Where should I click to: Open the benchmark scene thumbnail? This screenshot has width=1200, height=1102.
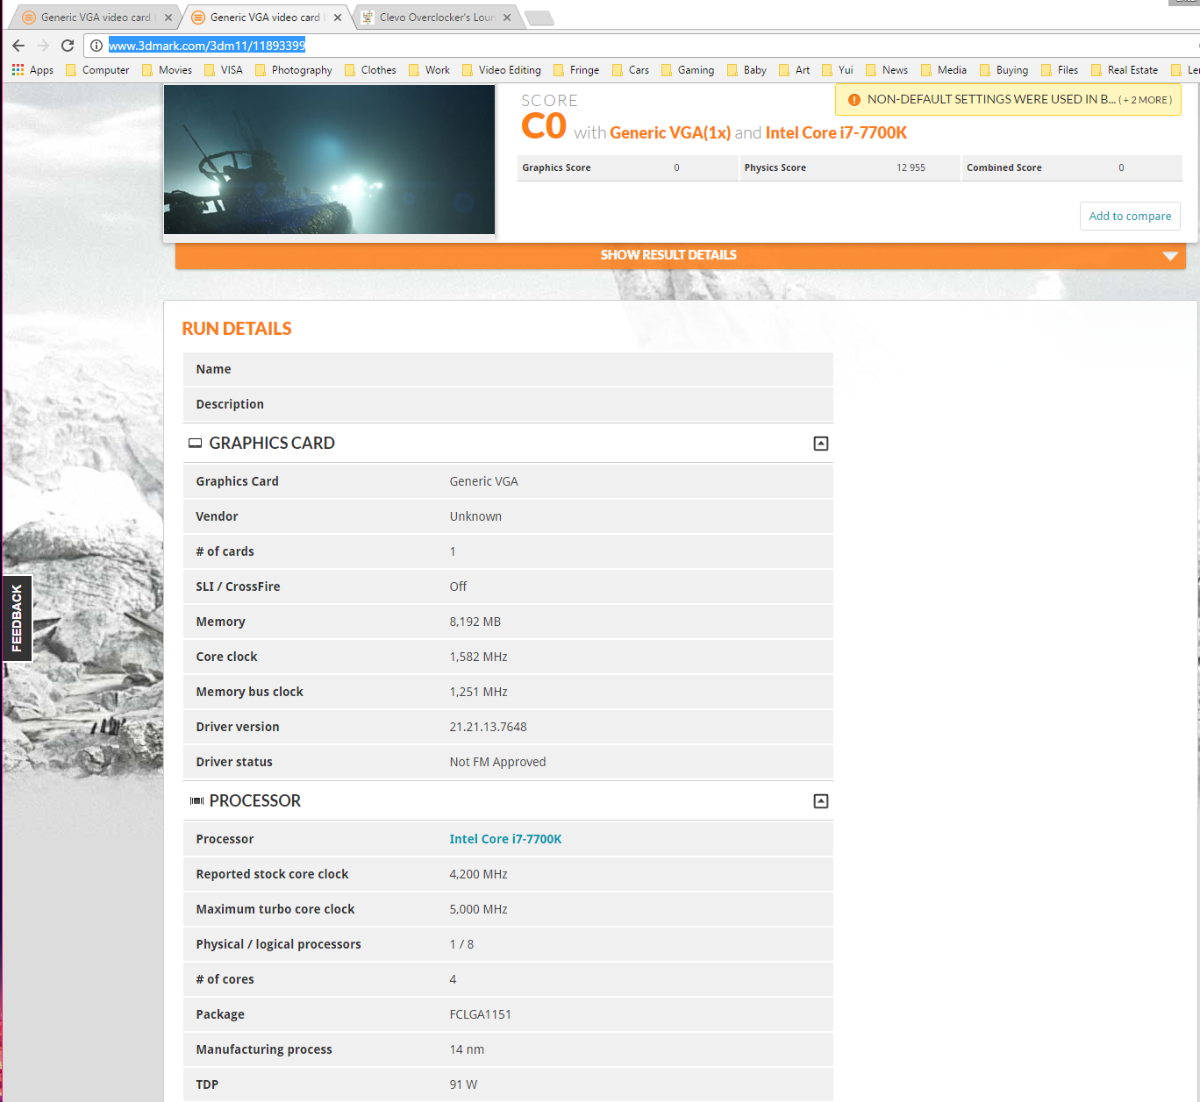(330, 160)
